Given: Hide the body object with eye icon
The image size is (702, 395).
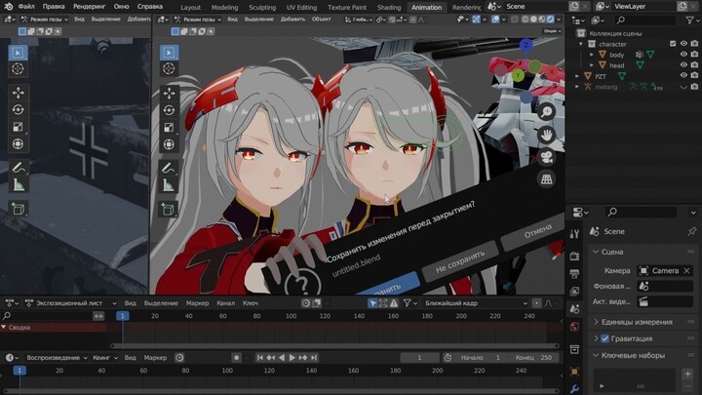Looking at the screenshot, I should pyautogui.click(x=683, y=55).
